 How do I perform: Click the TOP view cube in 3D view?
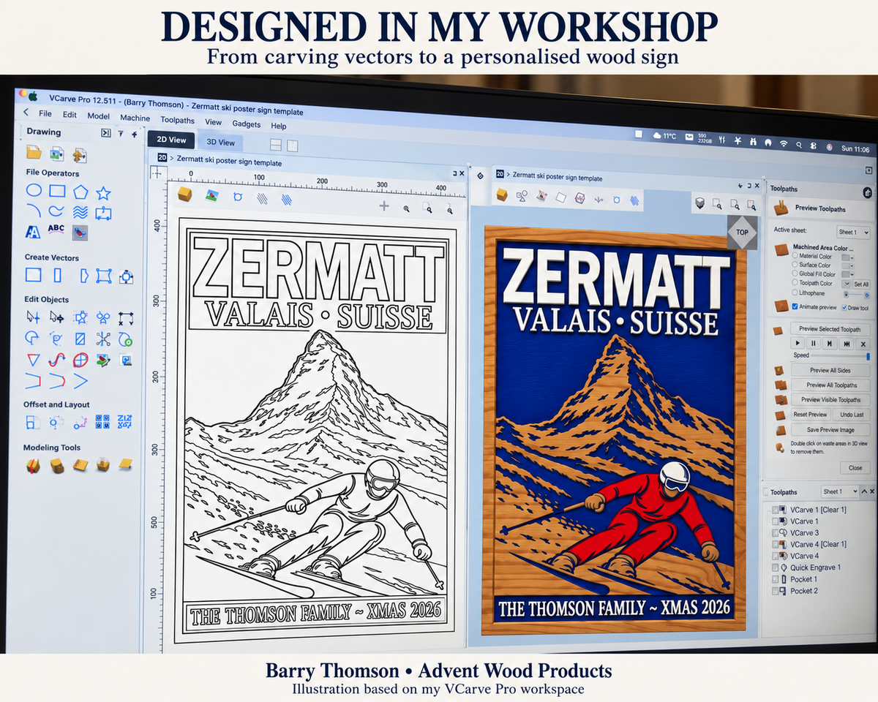click(742, 232)
